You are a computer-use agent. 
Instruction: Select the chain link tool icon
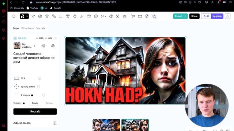pos(54,16)
